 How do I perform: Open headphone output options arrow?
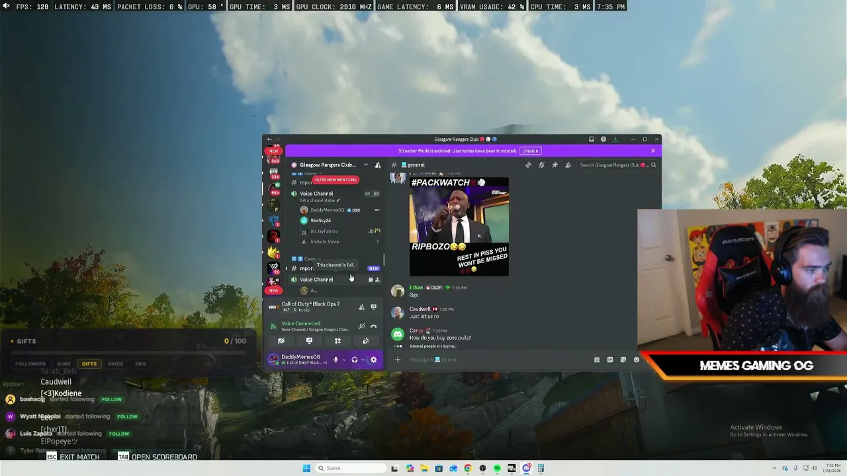363,360
